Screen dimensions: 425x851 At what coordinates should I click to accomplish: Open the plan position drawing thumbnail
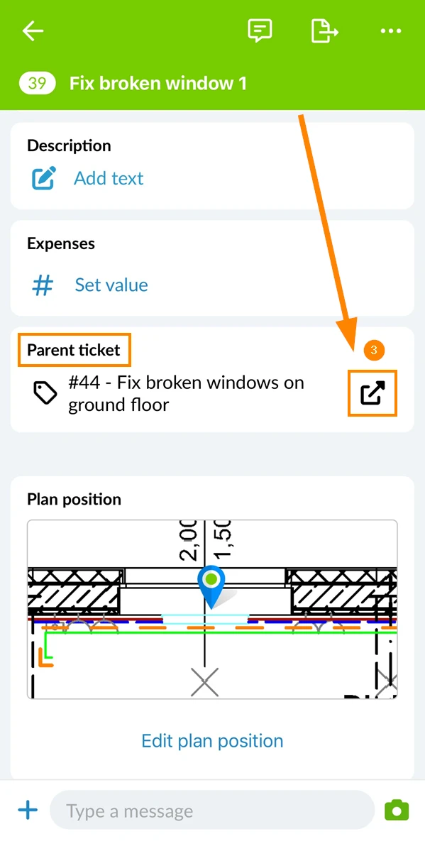[212, 609]
